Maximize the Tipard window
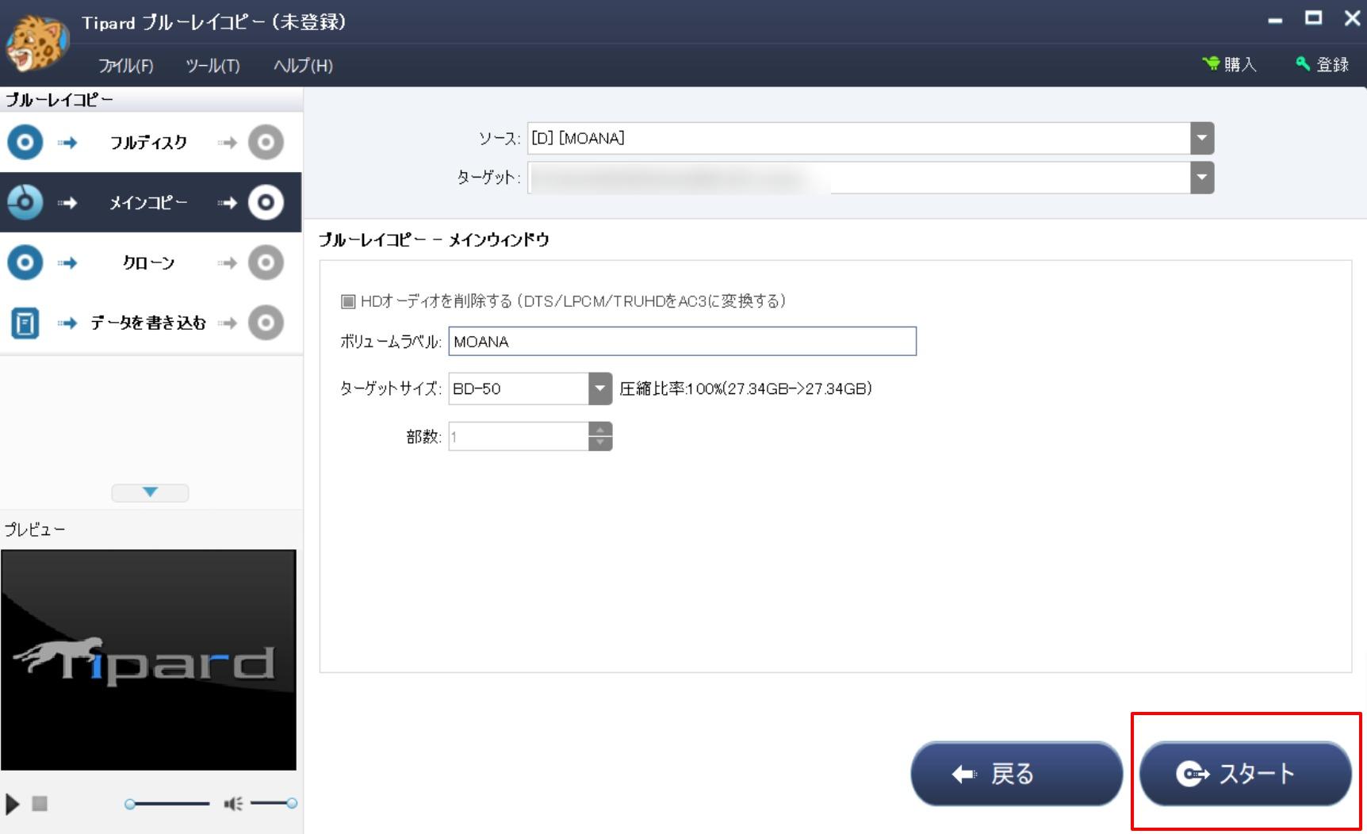 tap(1314, 17)
